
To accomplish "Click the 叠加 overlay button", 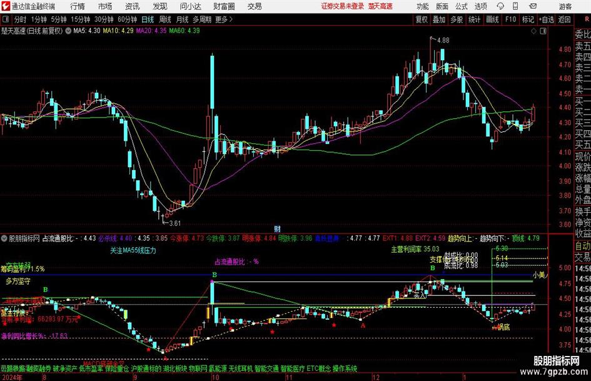I will [x=439, y=19].
